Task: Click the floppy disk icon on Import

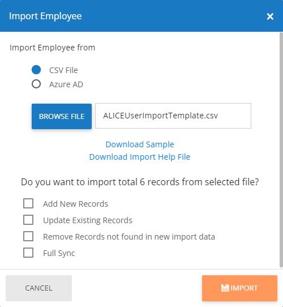Action: pos(225,288)
